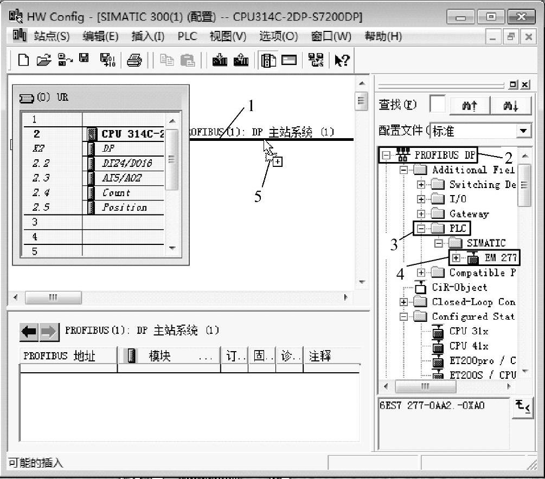545x479 pixels.
Task: Click the 查找 search input field
Action: pyautogui.click(x=438, y=104)
